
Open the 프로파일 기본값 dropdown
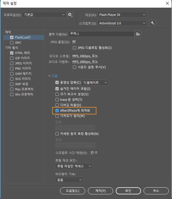tap(44, 15)
